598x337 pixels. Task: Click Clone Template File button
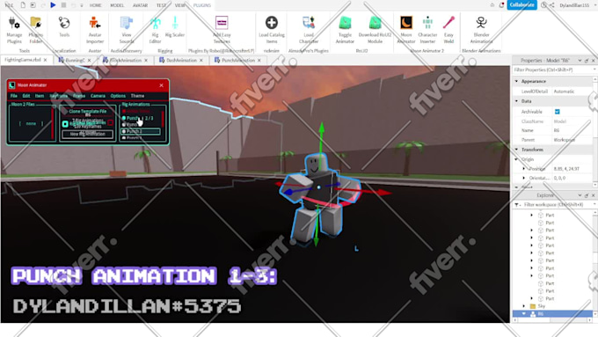click(87, 111)
